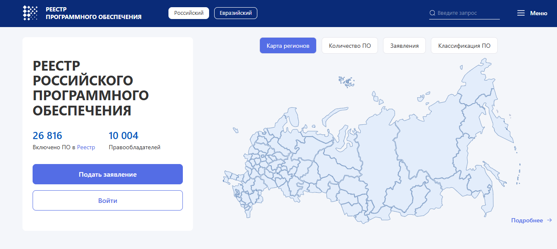Click the Реестр российского программного обеспечения heading

click(91, 88)
